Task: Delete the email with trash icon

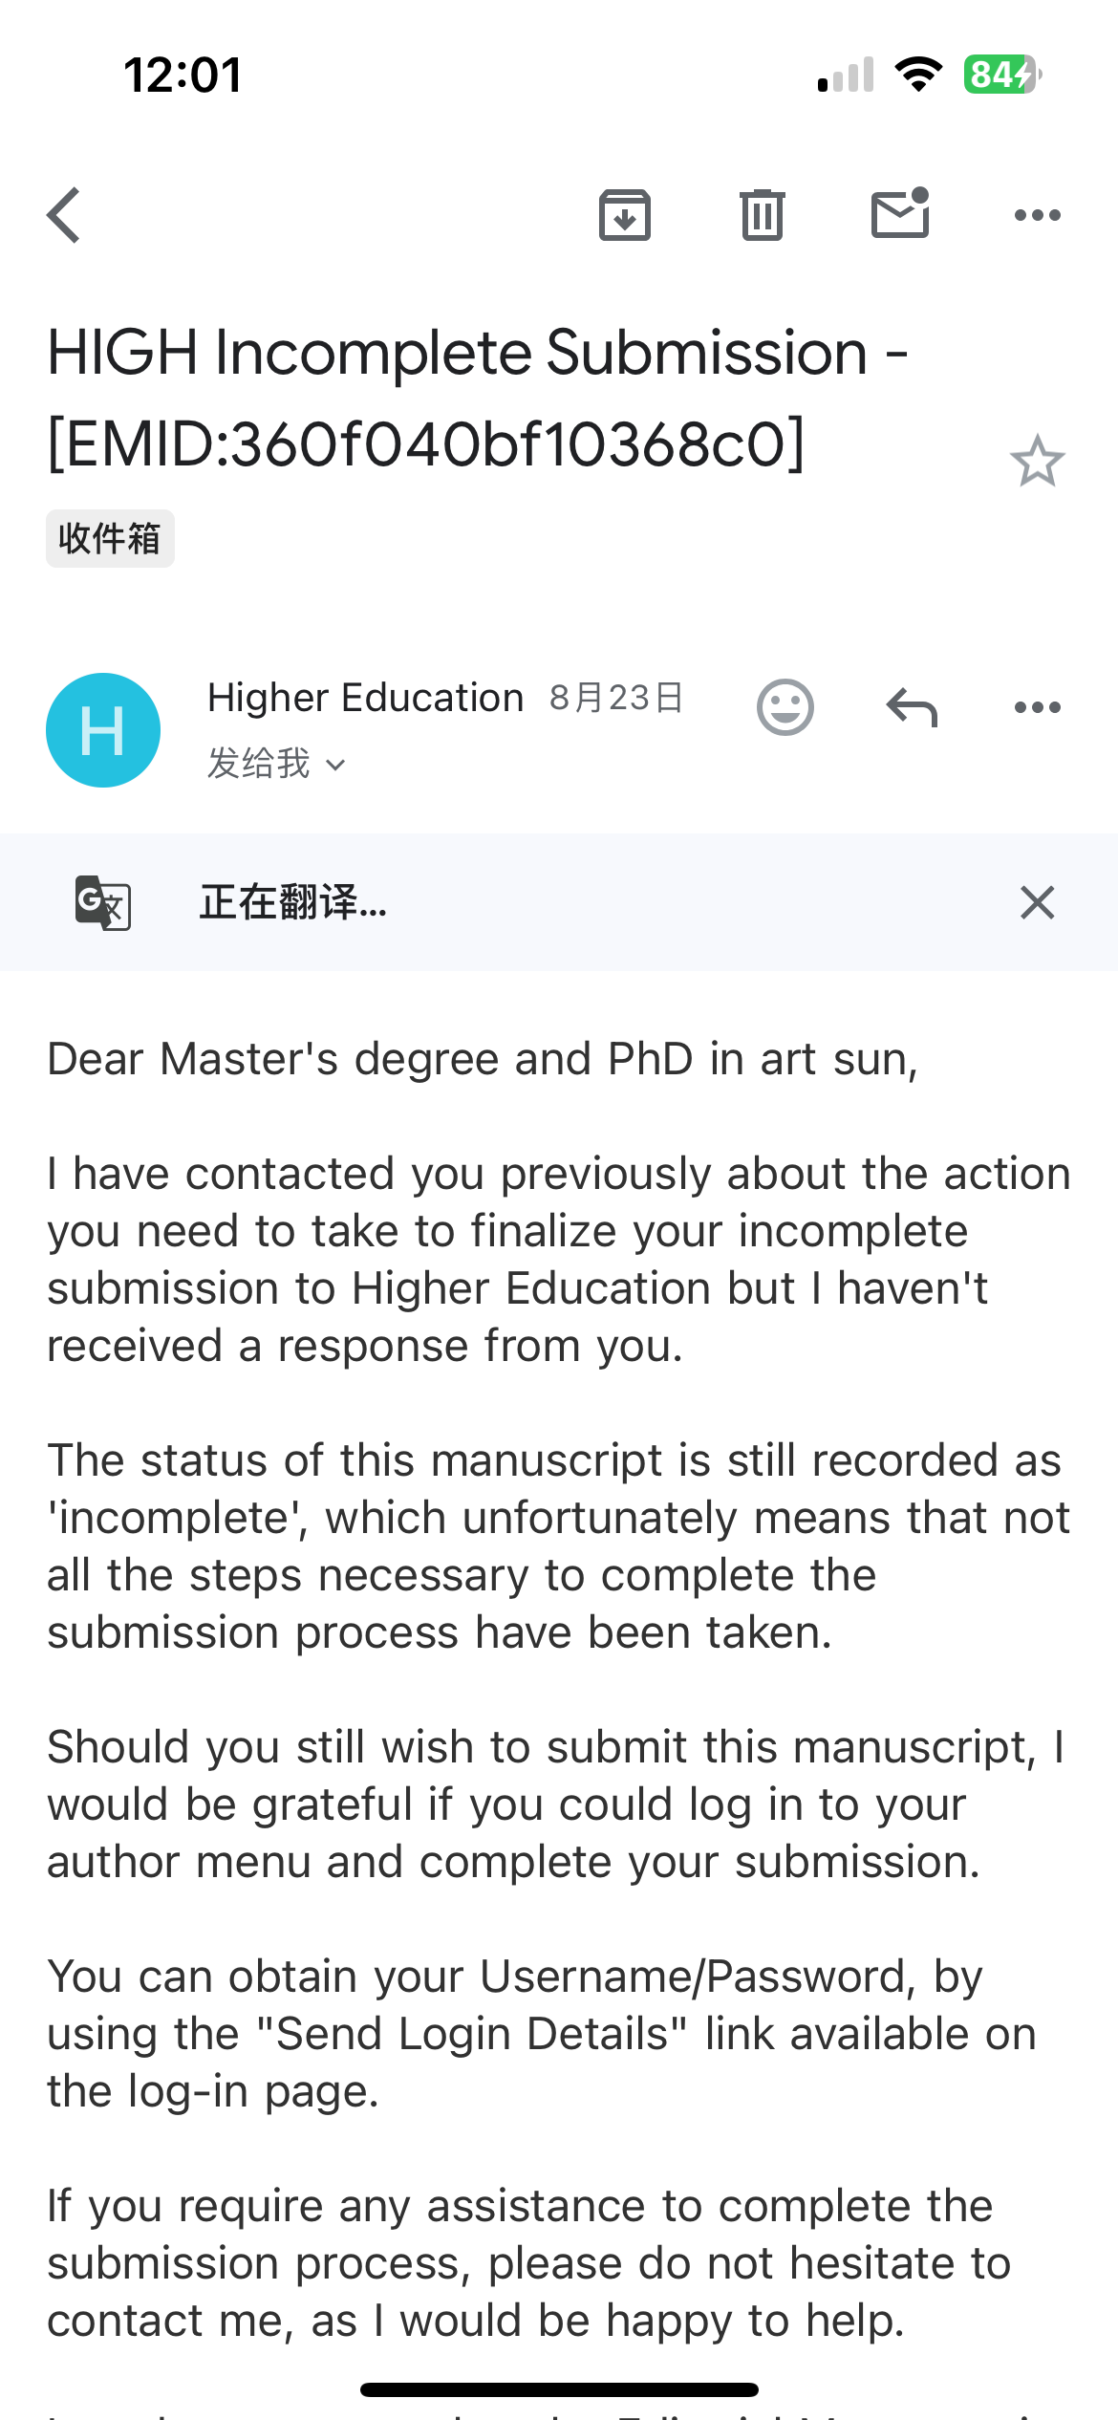Action: coord(762,215)
